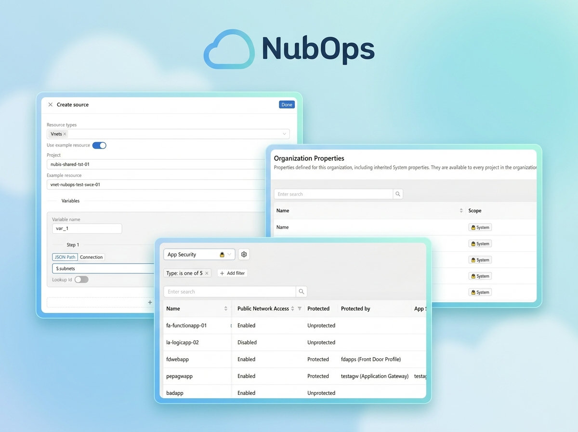Select the fdwebapp row name
The width and height of the screenshot is (578, 432).
click(x=177, y=359)
